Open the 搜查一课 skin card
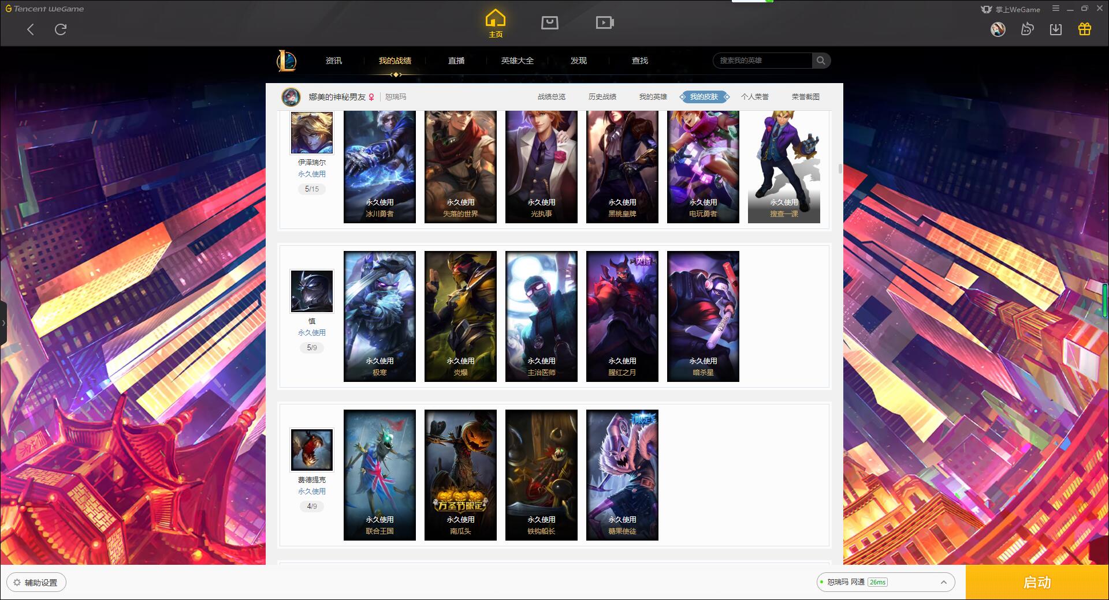 tap(784, 167)
